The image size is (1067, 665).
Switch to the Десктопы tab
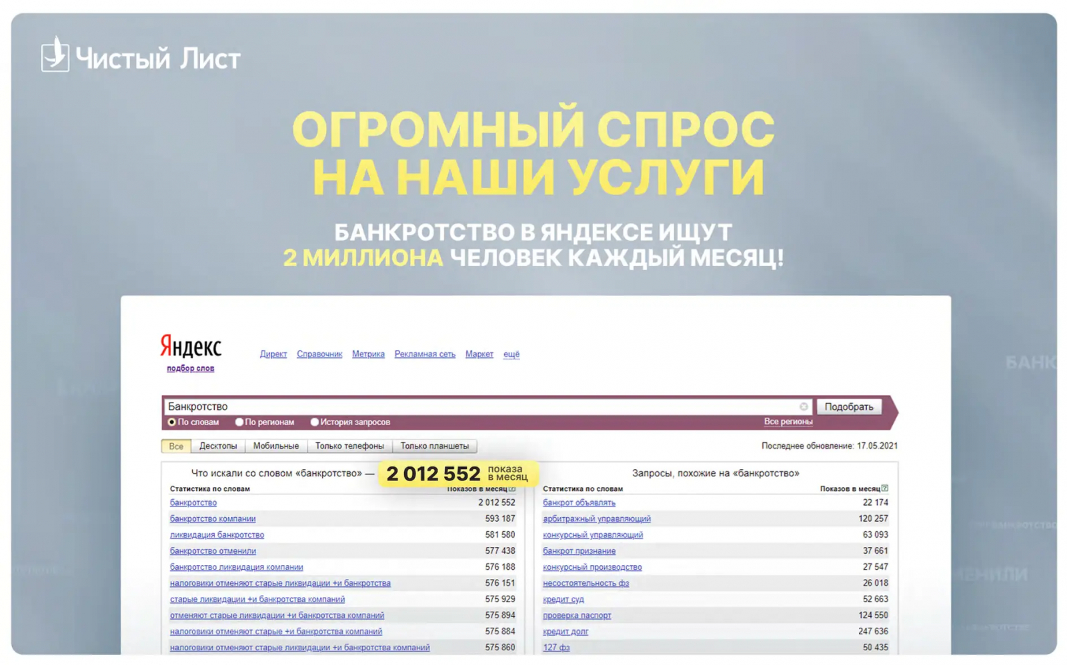[x=218, y=446]
